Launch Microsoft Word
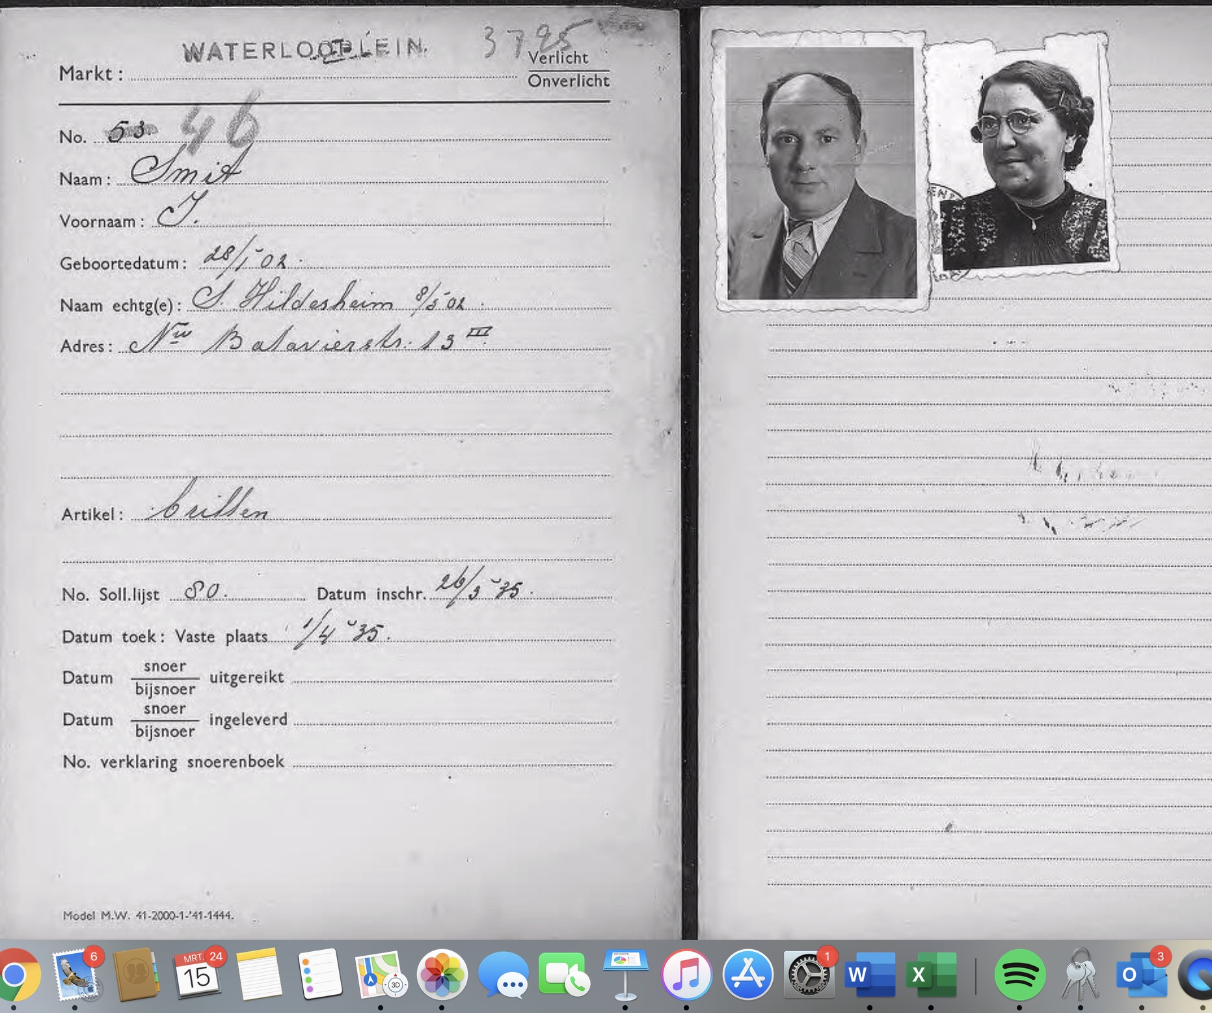This screenshot has height=1013, width=1212. point(869,975)
